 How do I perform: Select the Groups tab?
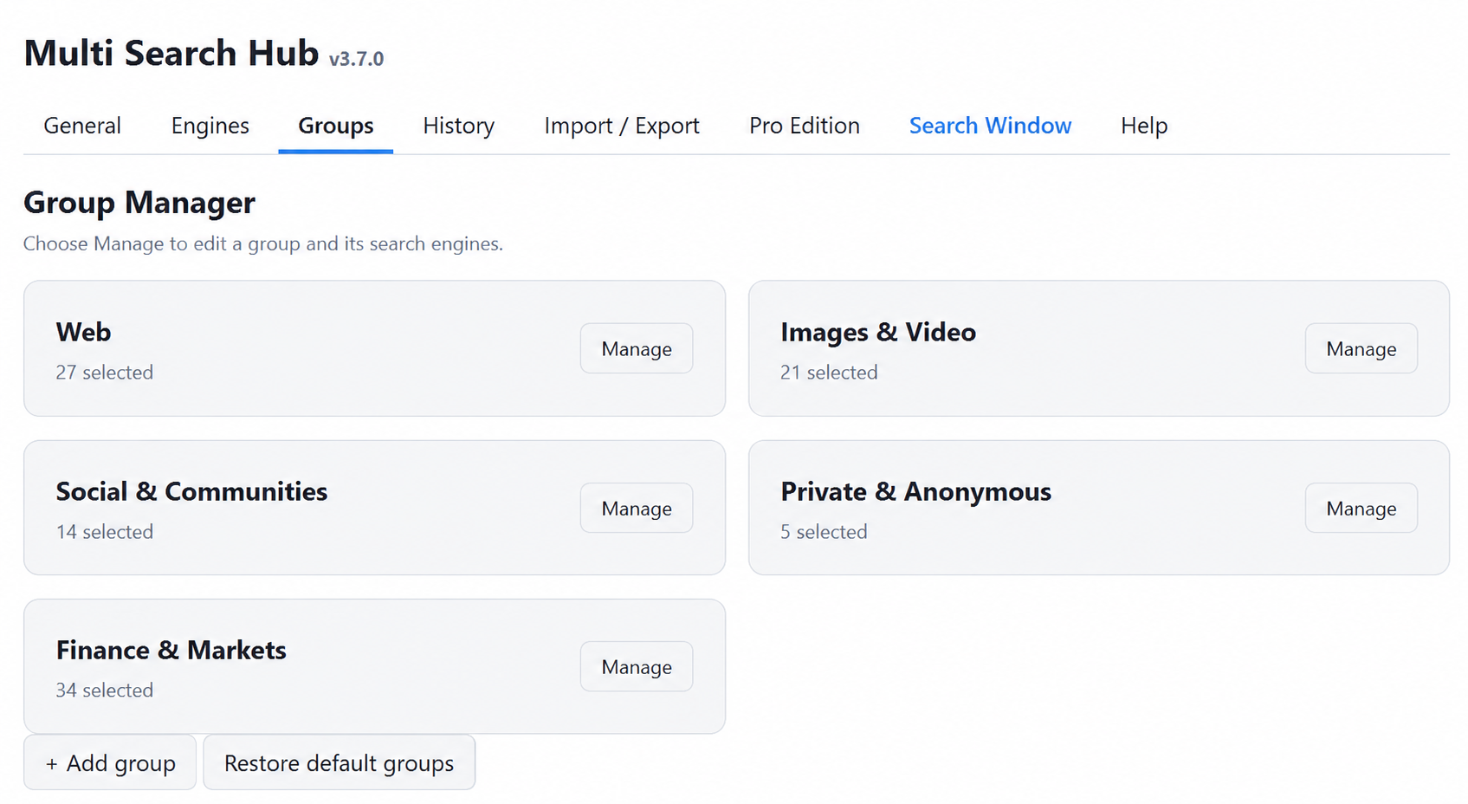pos(336,126)
